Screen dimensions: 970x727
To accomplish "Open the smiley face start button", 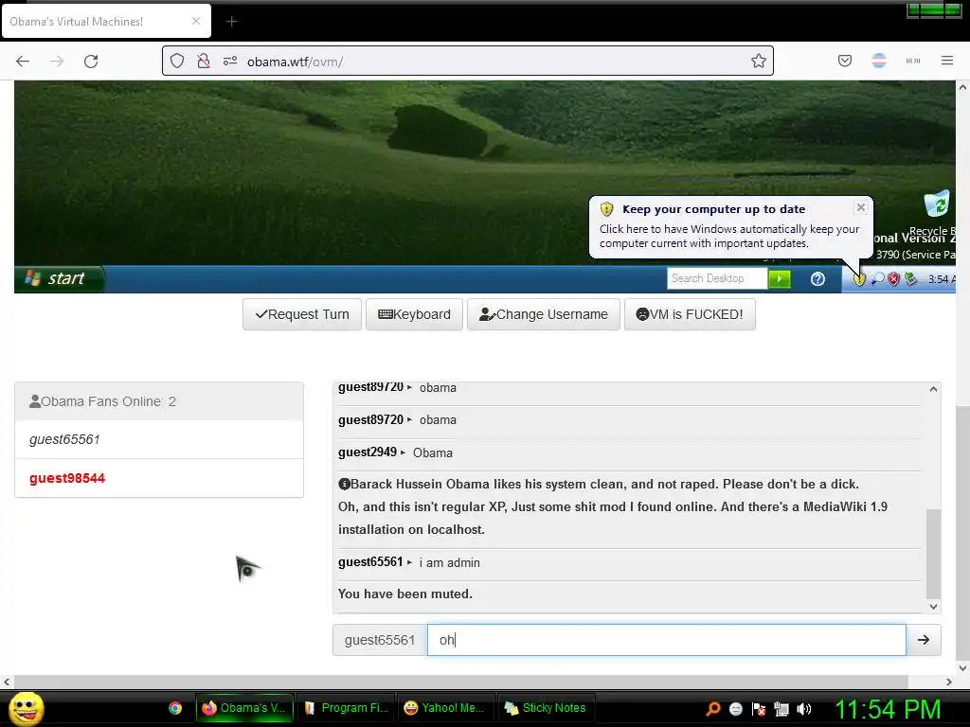I will 26,708.
